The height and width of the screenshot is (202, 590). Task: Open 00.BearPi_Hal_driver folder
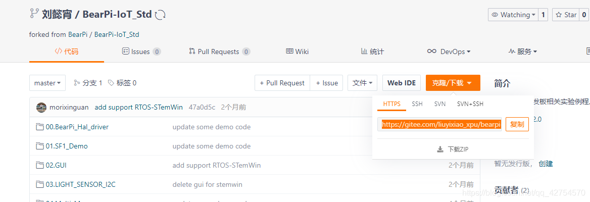77,127
